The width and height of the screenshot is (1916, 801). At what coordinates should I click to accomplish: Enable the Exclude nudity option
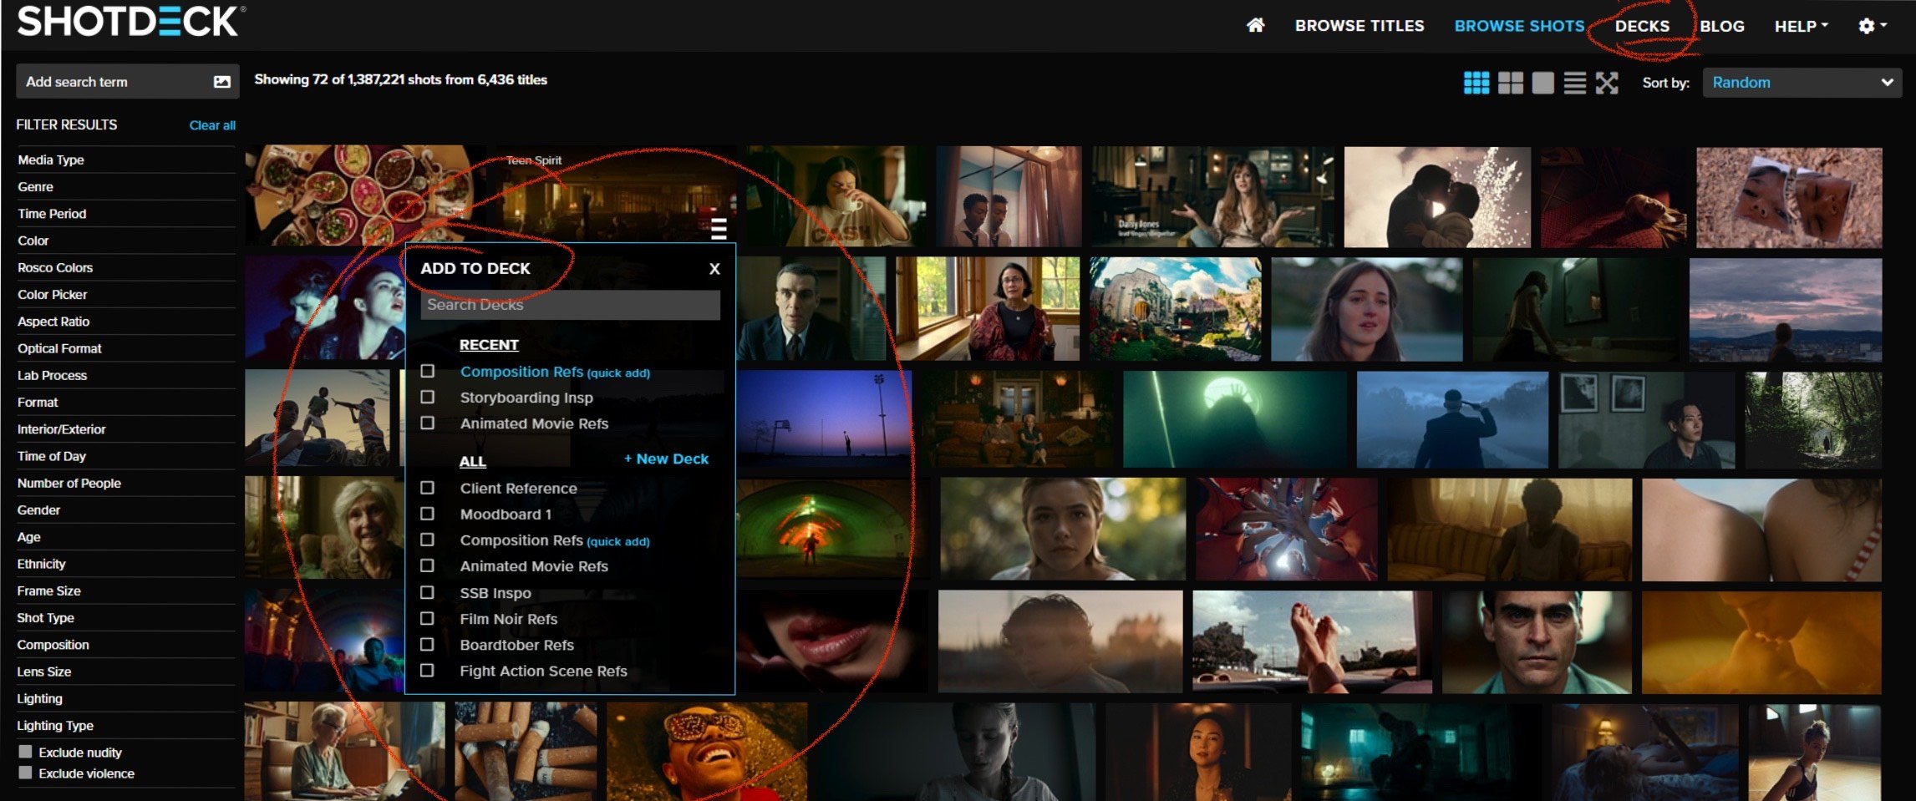[25, 752]
